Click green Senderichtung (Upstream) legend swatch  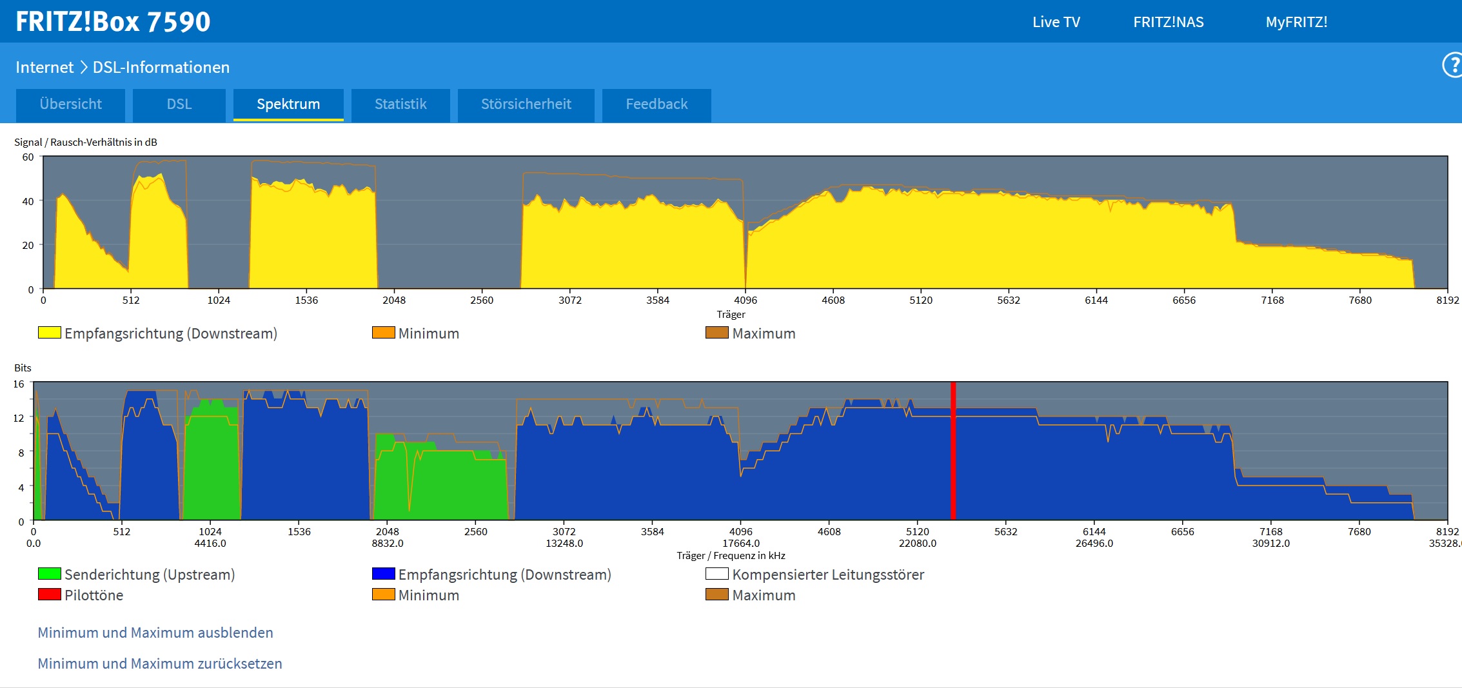click(50, 574)
